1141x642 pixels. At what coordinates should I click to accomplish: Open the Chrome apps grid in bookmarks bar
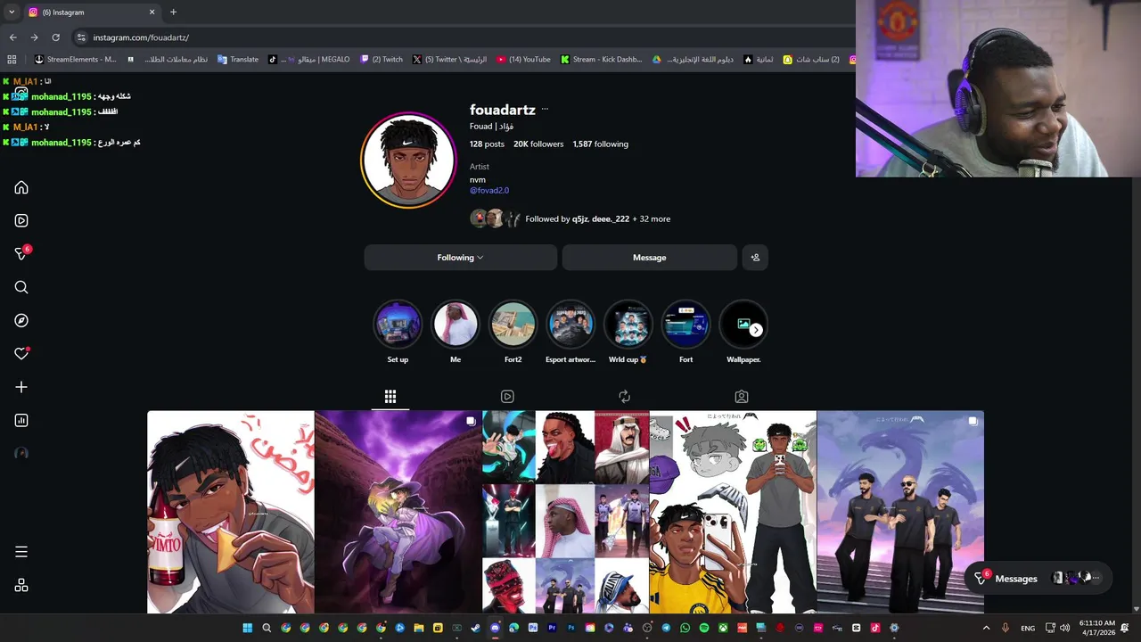12,60
